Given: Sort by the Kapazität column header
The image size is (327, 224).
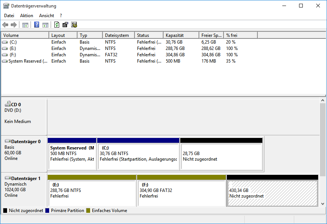Looking at the screenshot, I should coord(181,35).
